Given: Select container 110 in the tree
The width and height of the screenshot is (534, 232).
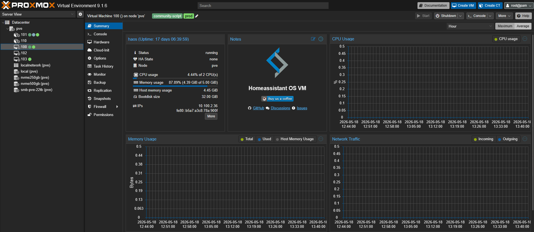Looking at the screenshot, I should (42, 41).
